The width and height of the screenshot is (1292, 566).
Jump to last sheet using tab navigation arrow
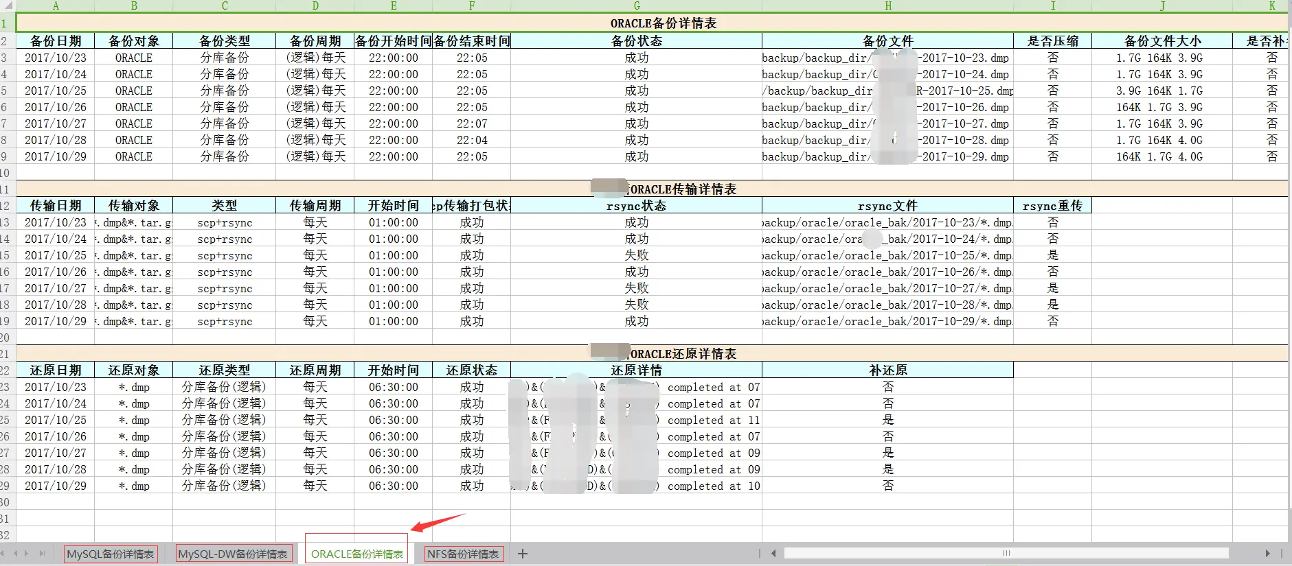(42, 553)
